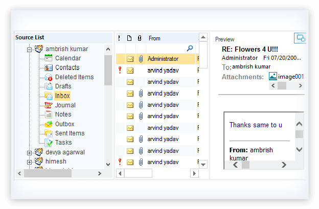
Task: Open the Calendar folder icon
Action: click(49, 58)
